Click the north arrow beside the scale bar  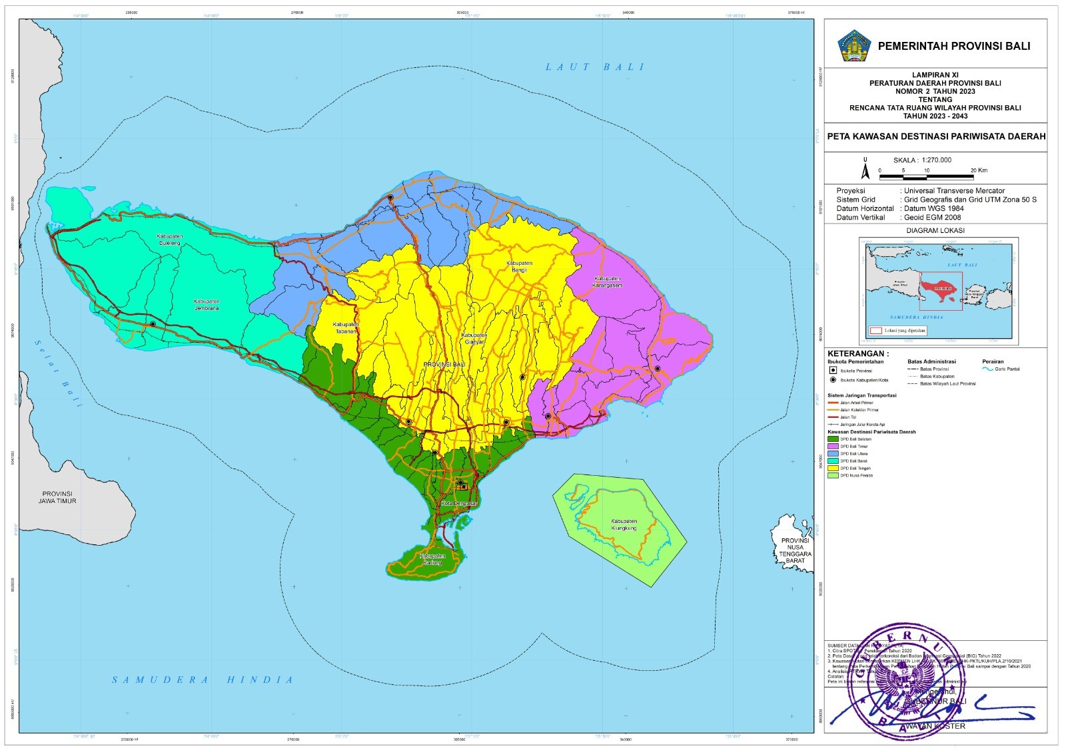pyautogui.click(x=865, y=168)
